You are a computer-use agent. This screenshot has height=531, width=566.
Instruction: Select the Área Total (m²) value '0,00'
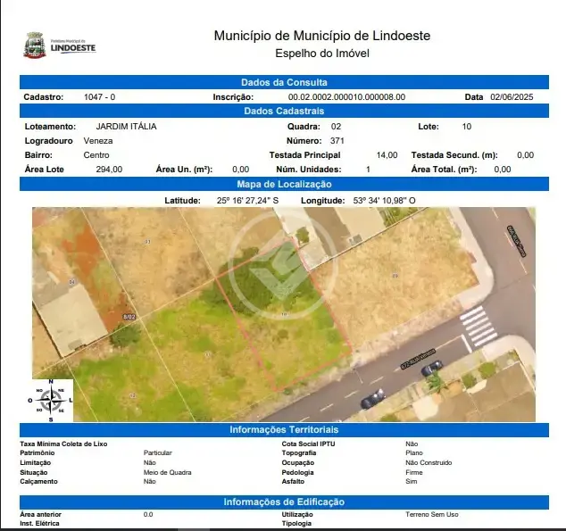point(503,170)
